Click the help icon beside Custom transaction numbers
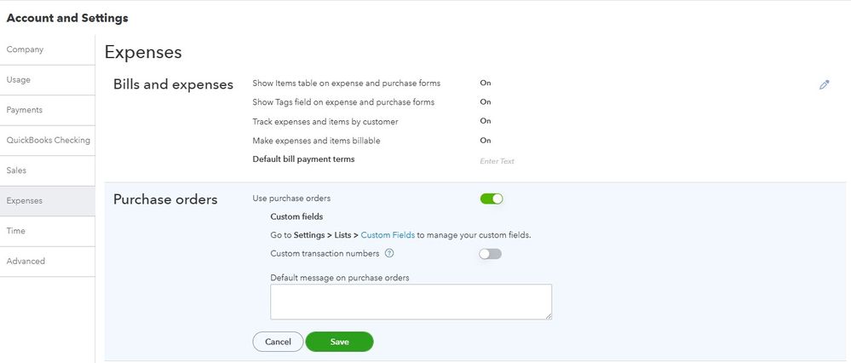 tap(389, 253)
